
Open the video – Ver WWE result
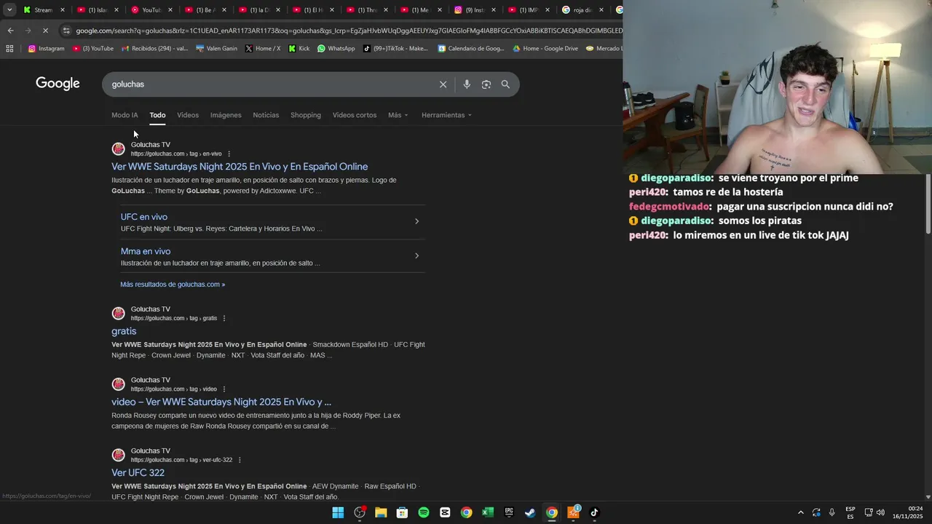click(221, 402)
